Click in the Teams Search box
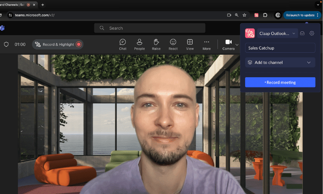 tap(149, 28)
